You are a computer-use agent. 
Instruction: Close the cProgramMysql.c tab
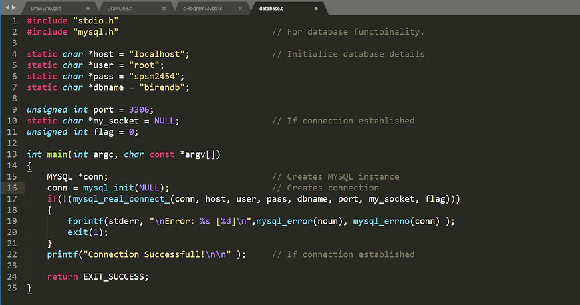(x=240, y=9)
